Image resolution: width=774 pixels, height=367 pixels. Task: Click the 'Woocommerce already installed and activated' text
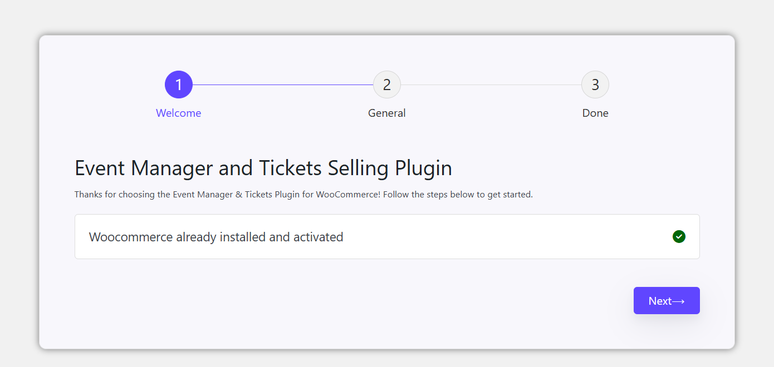216,237
